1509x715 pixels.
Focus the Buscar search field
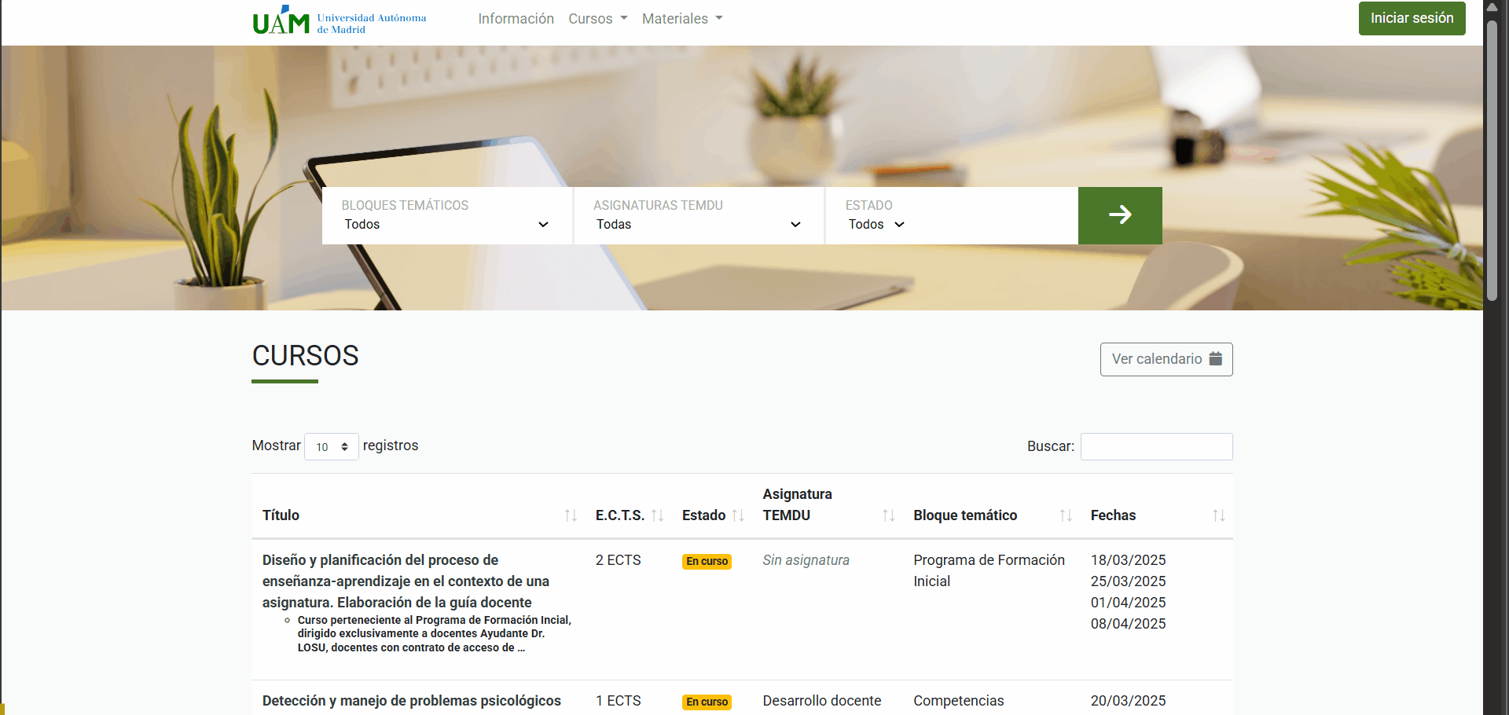point(1156,446)
